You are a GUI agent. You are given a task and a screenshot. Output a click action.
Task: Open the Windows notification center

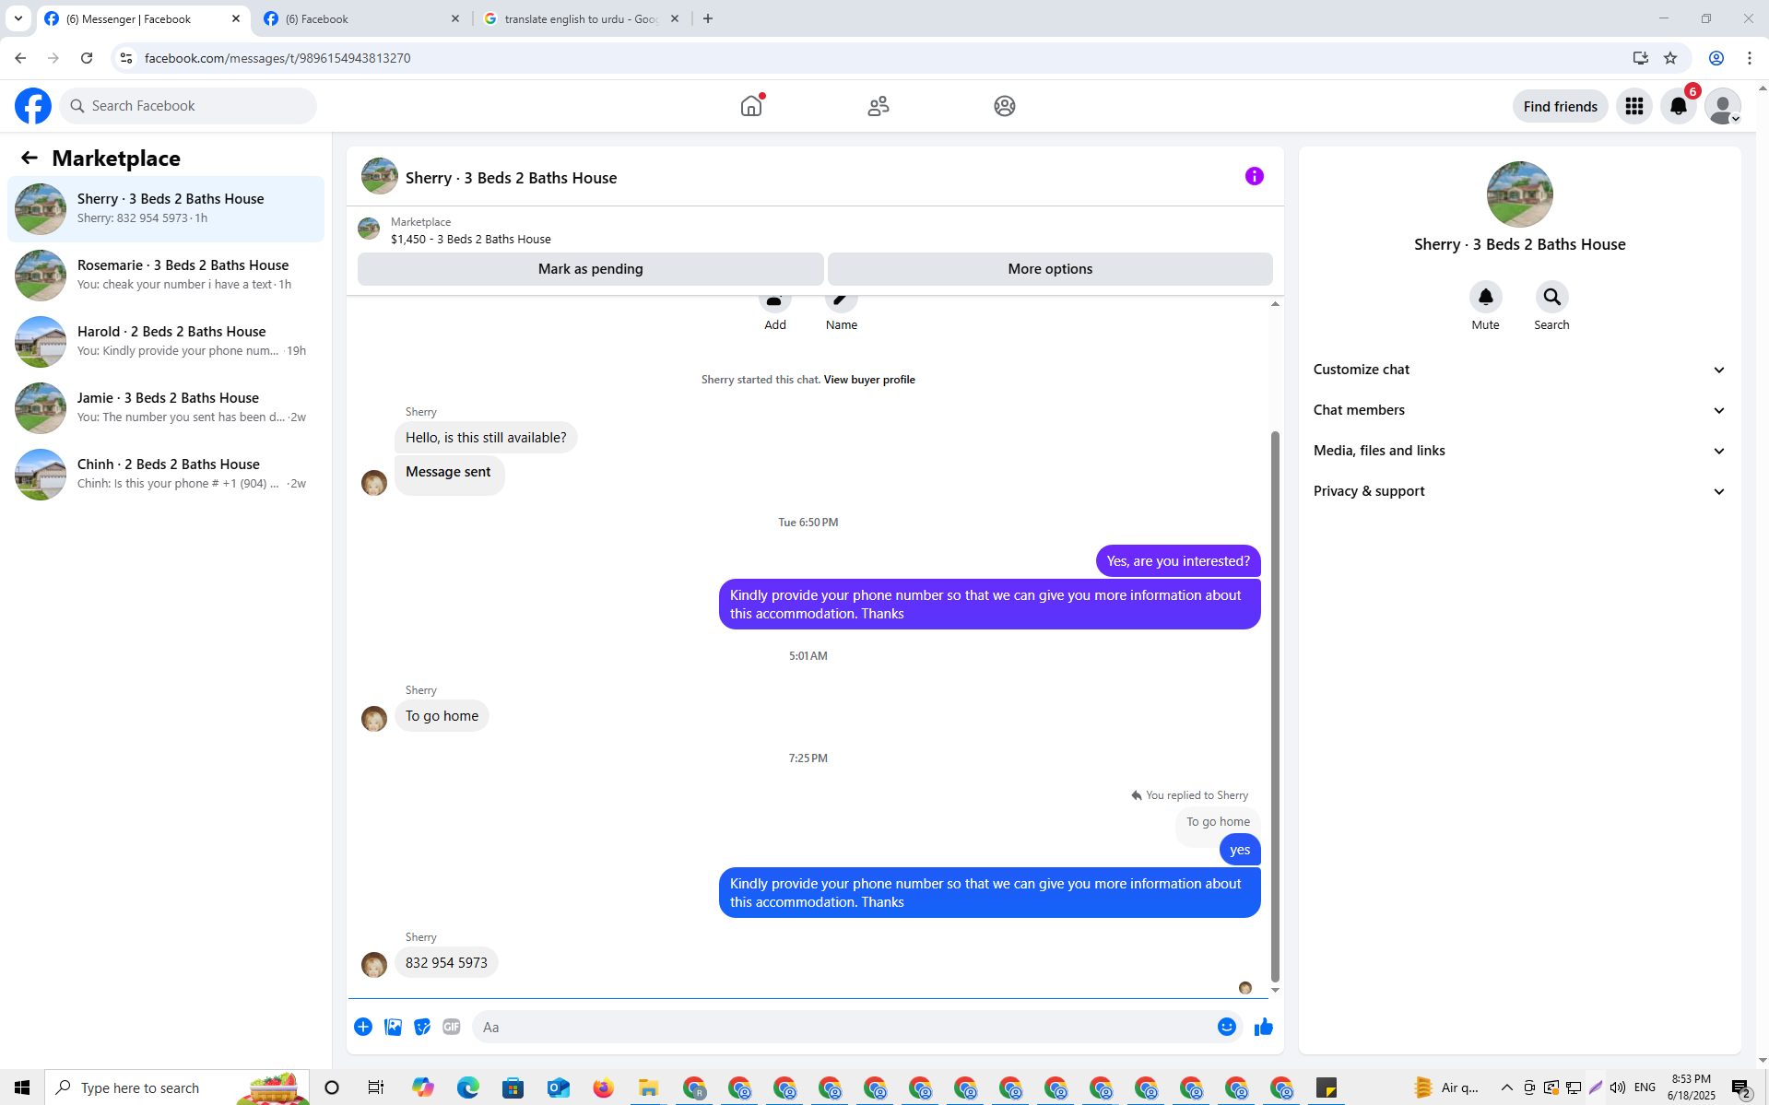(1741, 1087)
